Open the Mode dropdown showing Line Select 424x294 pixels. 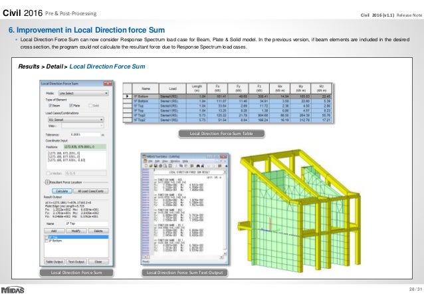[84, 93]
